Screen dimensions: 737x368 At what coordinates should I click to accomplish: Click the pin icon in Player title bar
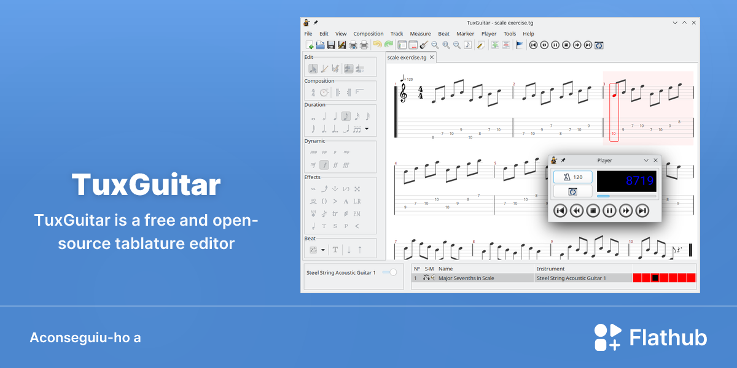(564, 160)
